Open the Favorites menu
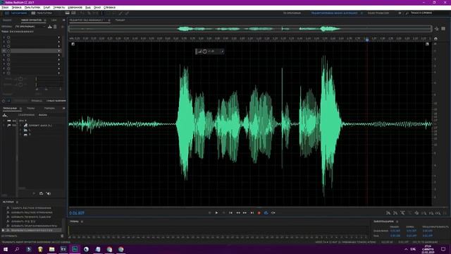451x254 pixels. (75, 8)
